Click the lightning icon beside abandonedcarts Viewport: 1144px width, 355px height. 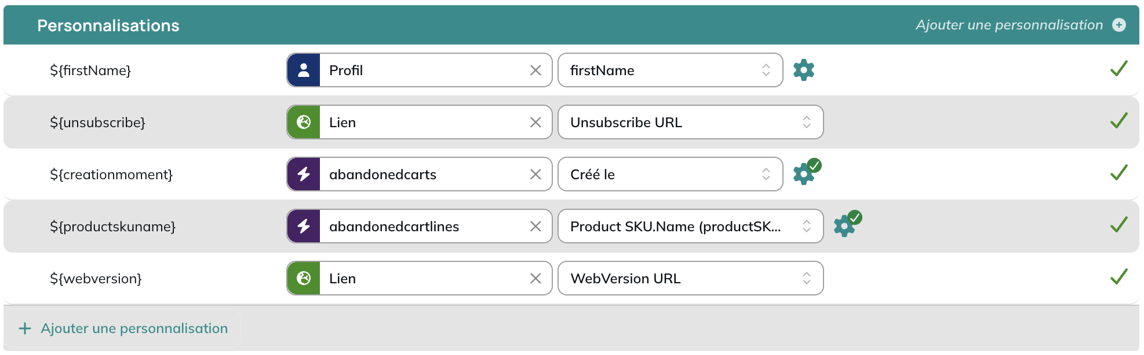[x=304, y=174]
